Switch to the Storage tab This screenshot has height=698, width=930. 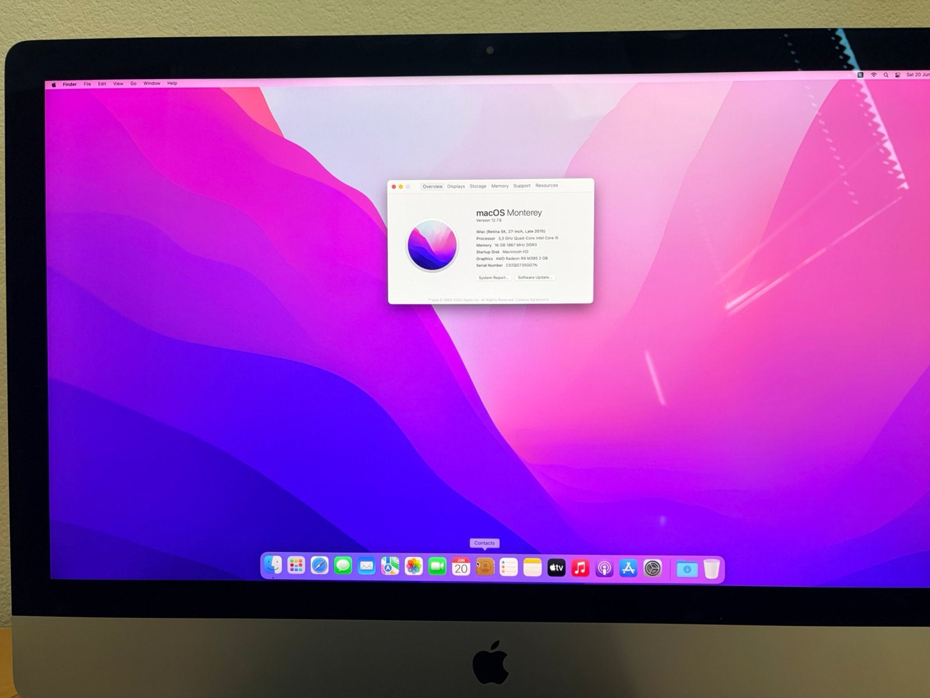click(478, 186)
